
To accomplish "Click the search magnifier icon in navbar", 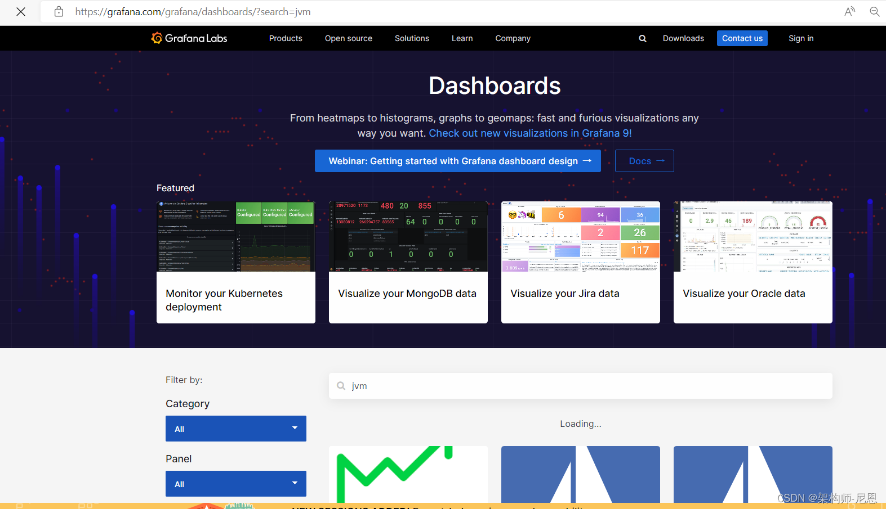I will pos(643,38).
